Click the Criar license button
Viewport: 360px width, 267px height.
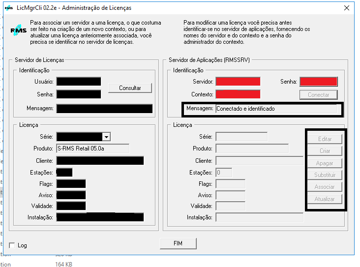coord(325,151)
